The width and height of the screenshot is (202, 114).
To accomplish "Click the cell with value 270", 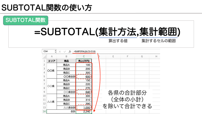I will 84,88.
